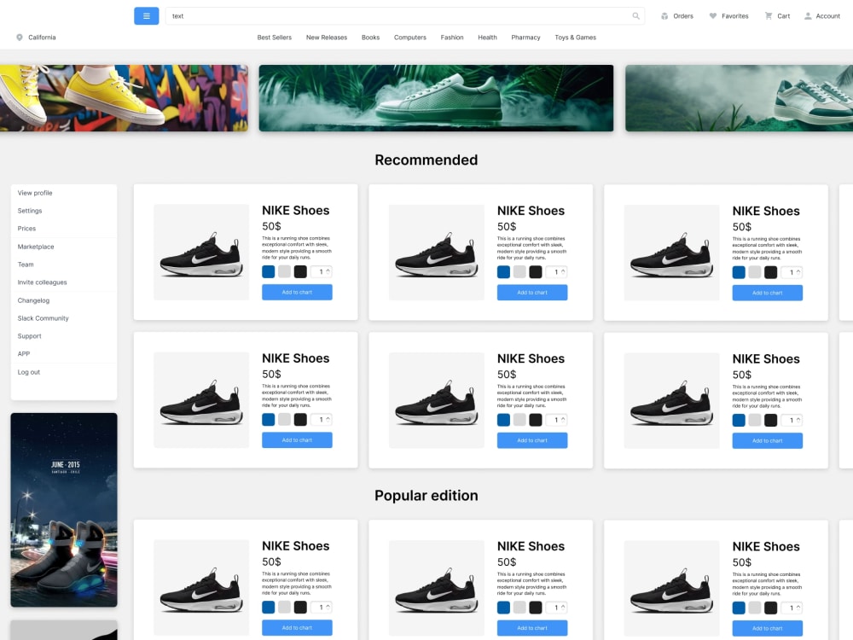Go to New Releases category
The image size is (853, 640).
point(327,38)
